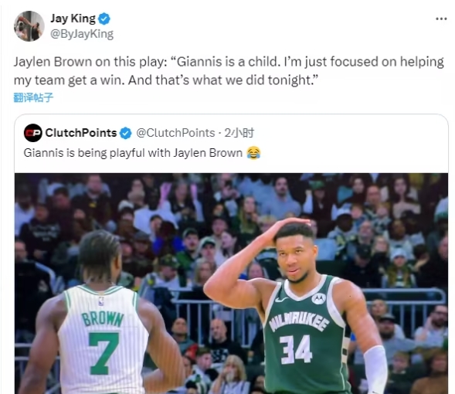Click the ClutchPoints verified checkmark badge
Image resolution: width=455 pixels, height=394 pixels.
[x=125, y=133]
